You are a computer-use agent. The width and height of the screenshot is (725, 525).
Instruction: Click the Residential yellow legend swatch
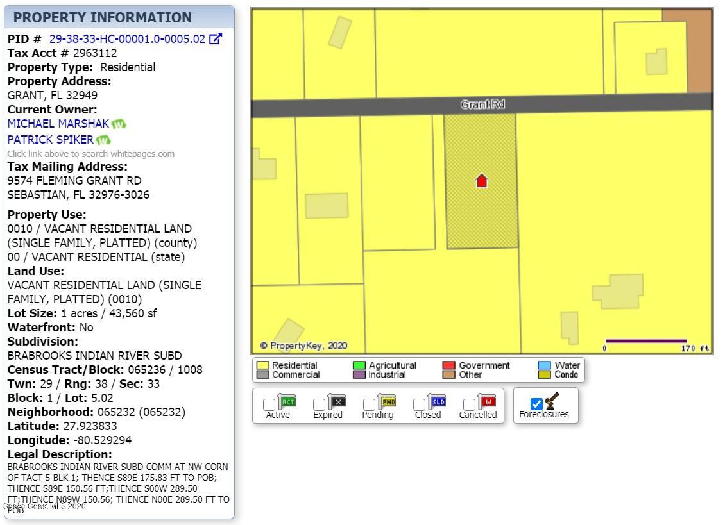coord(262,365)
